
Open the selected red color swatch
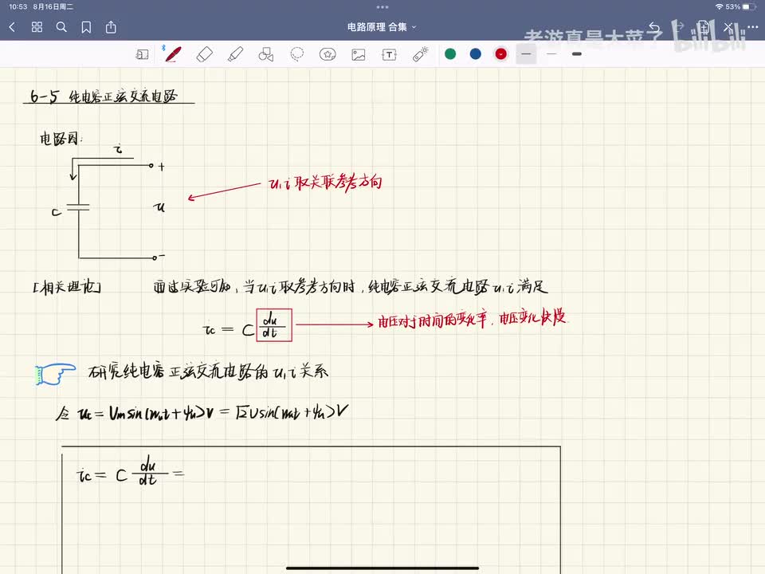point(501,53)
